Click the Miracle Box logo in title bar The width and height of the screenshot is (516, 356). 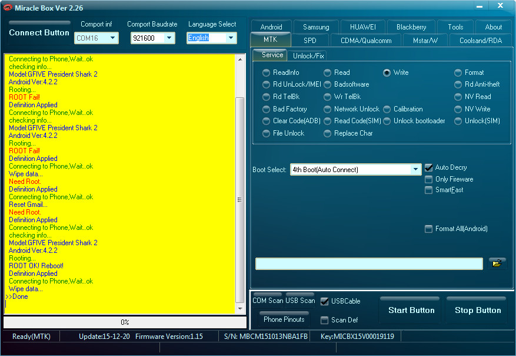[8, 8]
